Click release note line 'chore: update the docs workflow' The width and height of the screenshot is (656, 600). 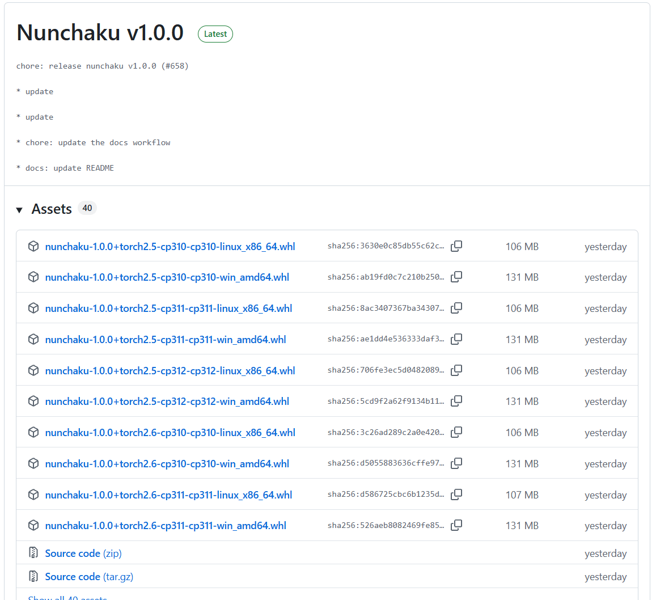click(98, 143)
